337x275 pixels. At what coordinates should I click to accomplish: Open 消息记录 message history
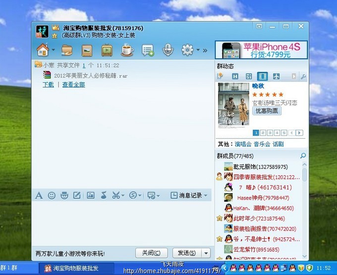click(186, 195)
